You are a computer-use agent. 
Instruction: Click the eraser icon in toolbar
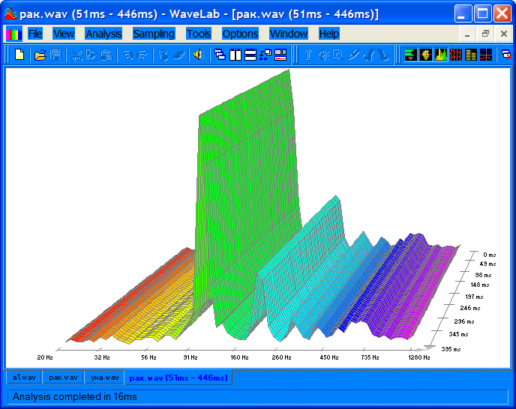pos(178,55)
